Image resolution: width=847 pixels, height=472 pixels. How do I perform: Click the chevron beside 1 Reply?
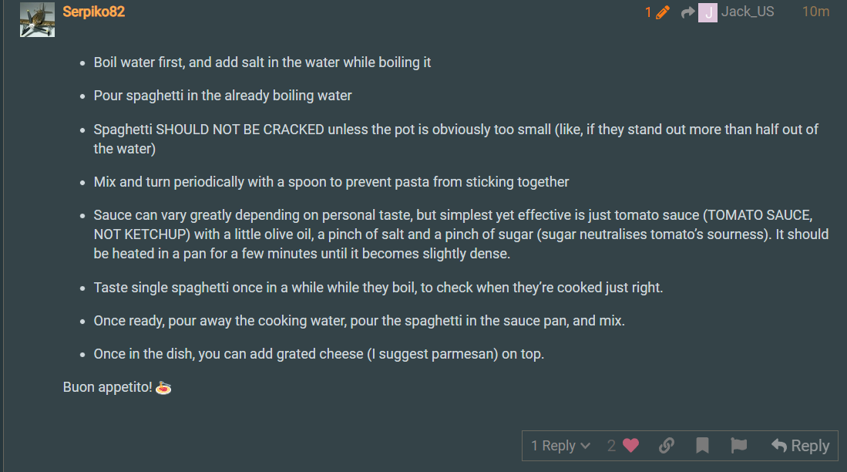tap(585, 446)
